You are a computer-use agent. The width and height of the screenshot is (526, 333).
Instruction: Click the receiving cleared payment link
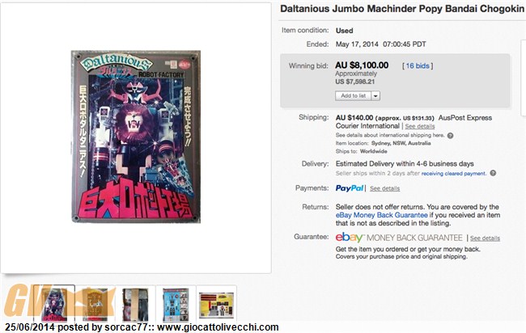coord(453,174)
